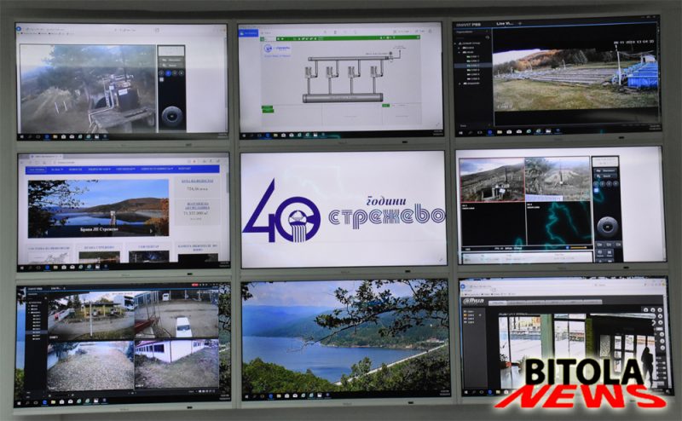Viewport: 682px width, 421px height.
Task: Select the top-left camera feed on the middle-right monitor
Action: (492, 181)
